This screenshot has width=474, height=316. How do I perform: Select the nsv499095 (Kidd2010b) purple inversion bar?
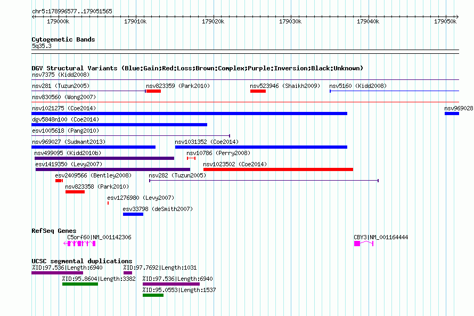point(104,158)
